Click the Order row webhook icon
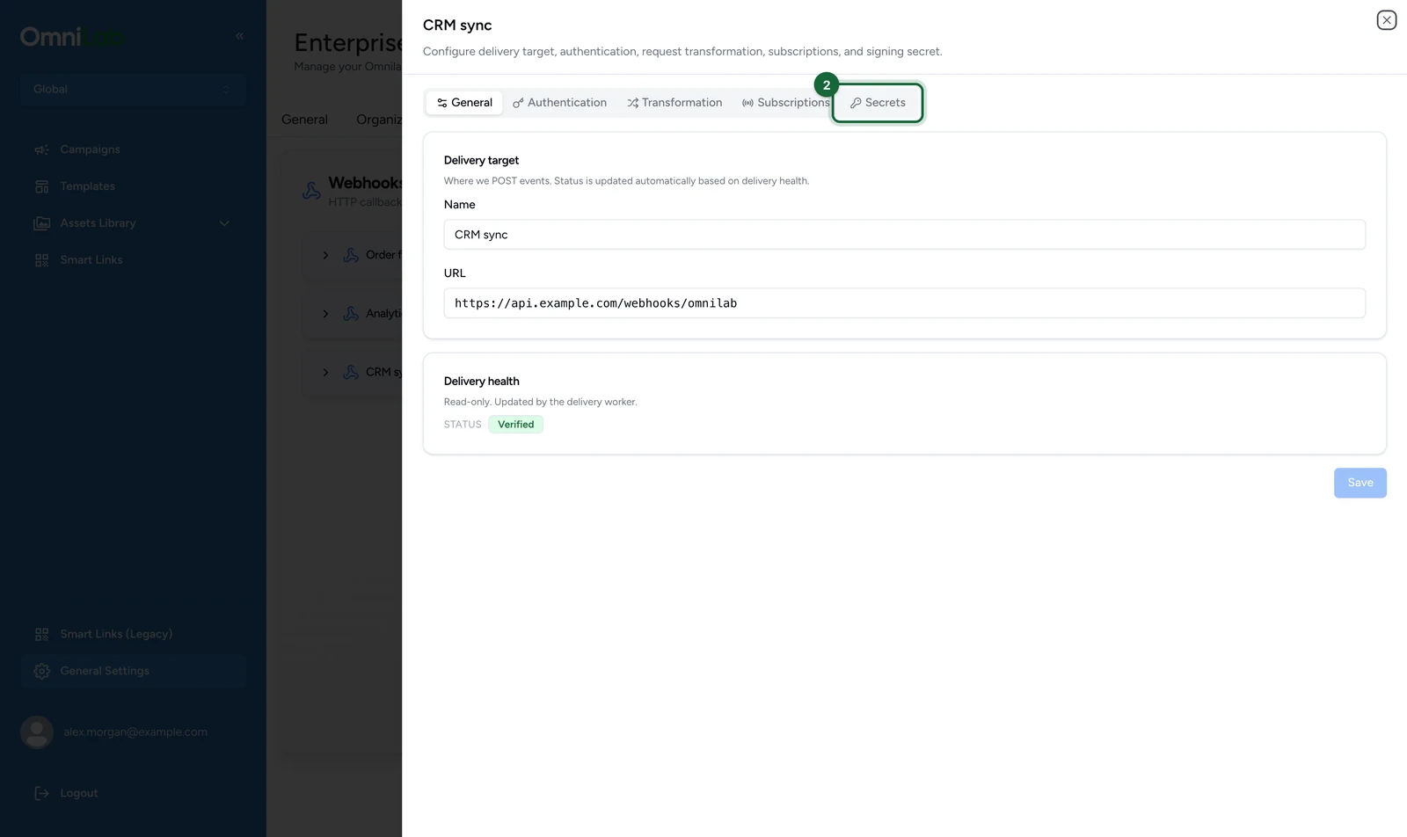 coord(351,255)
